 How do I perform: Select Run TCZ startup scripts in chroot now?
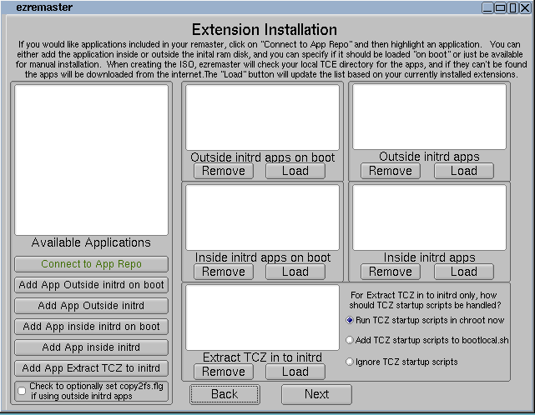(350, 320)
